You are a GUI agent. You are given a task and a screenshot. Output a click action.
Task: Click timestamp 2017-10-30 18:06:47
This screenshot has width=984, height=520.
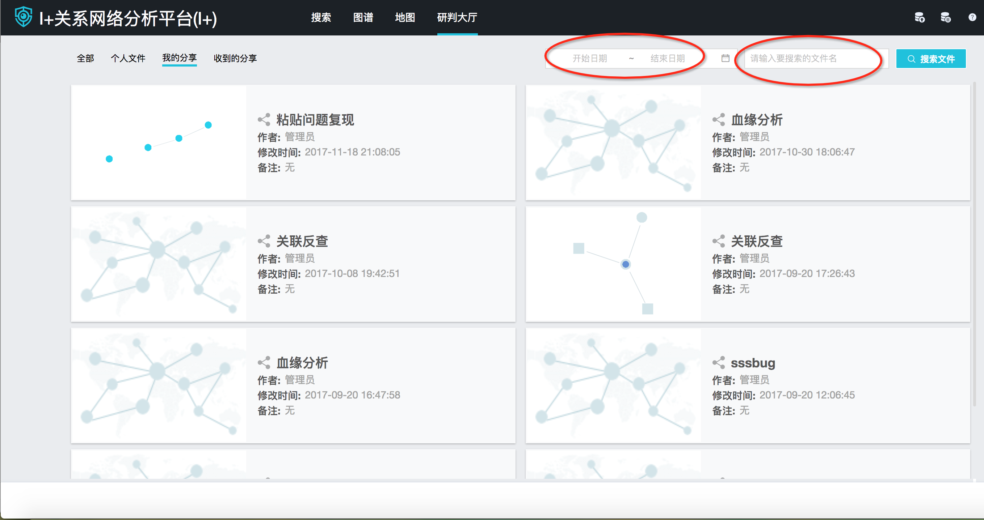tap(807, 152)
